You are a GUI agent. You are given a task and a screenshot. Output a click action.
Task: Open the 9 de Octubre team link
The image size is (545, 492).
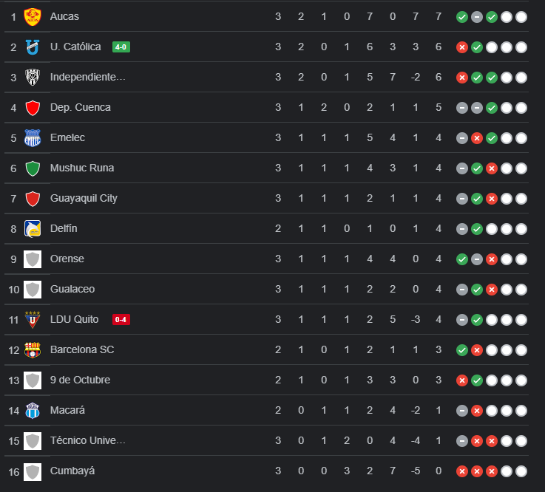tap(80, 380)
